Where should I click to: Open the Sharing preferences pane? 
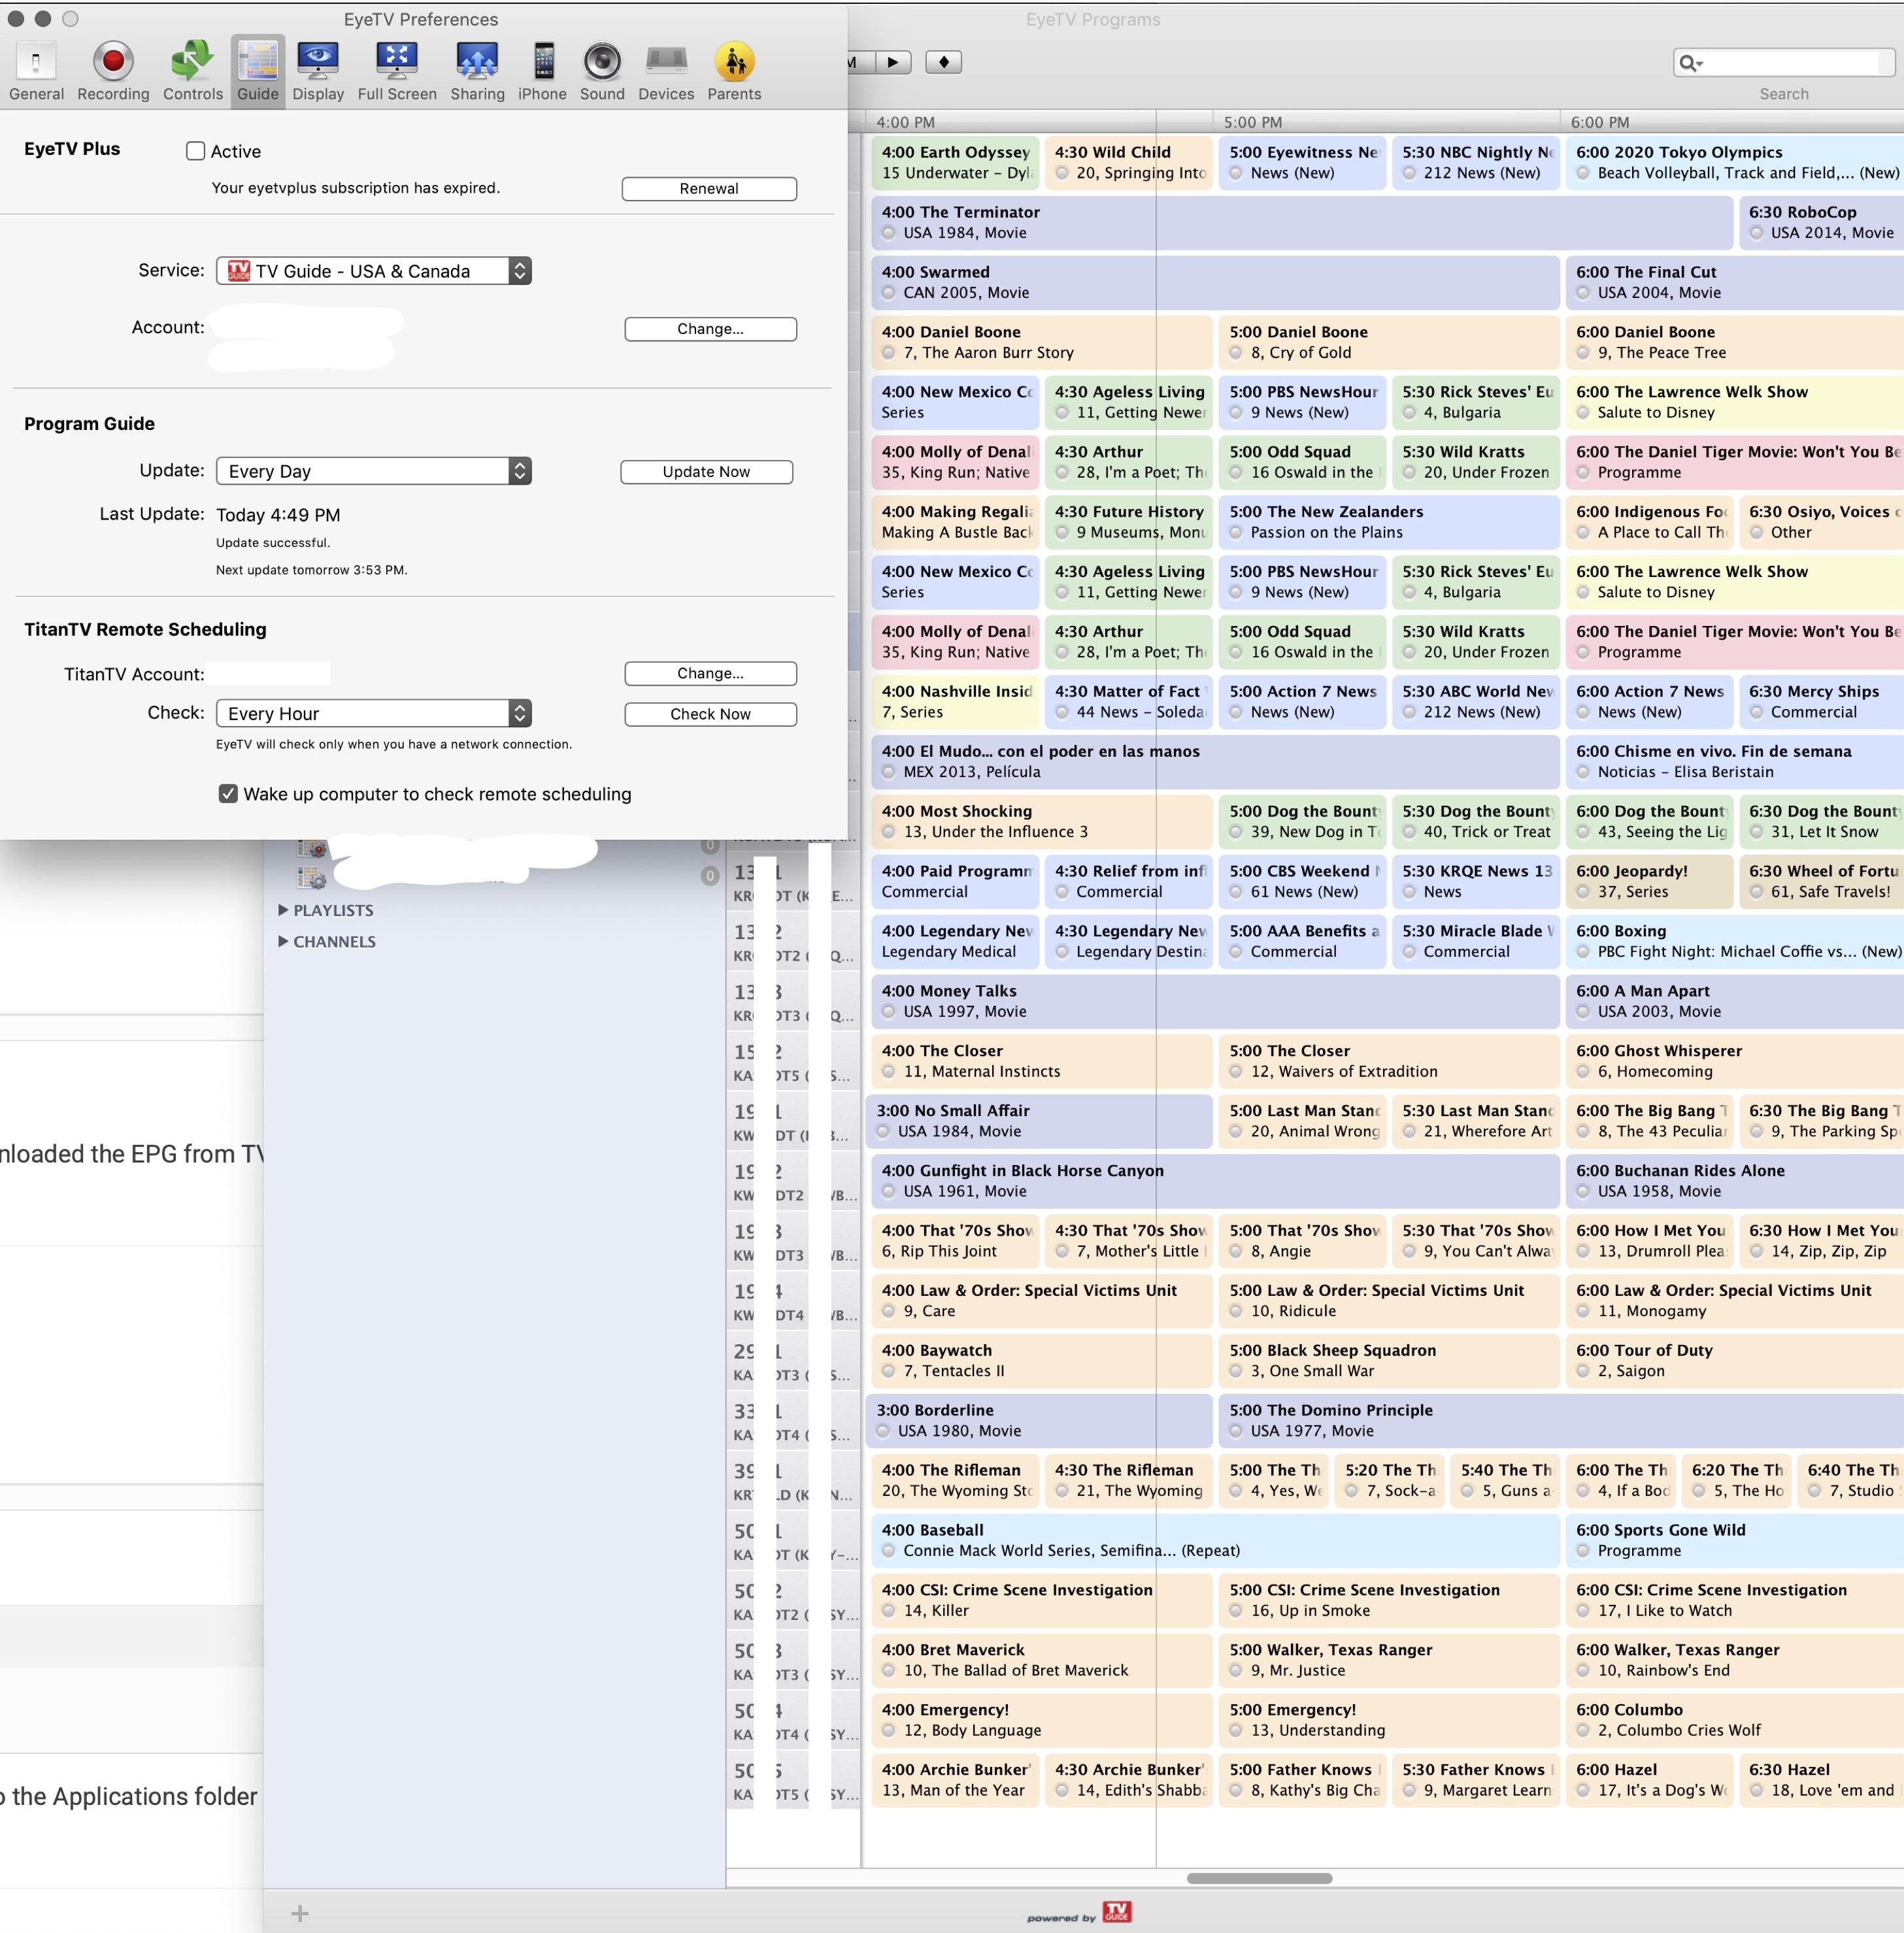tap(477, 71)
